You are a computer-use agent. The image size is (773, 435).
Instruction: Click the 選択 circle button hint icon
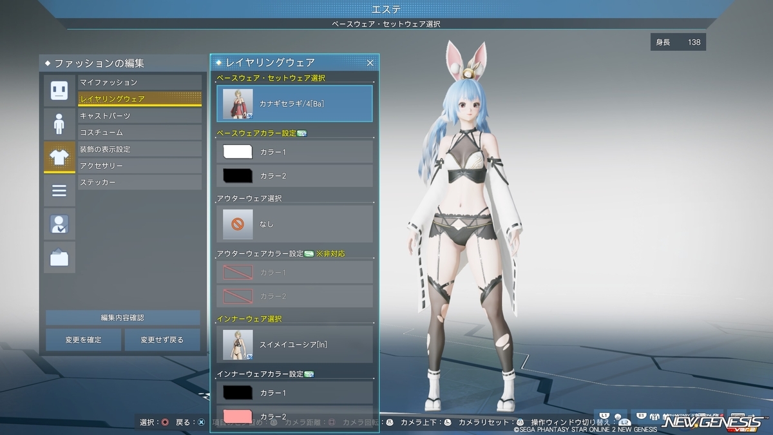[165, 423]
